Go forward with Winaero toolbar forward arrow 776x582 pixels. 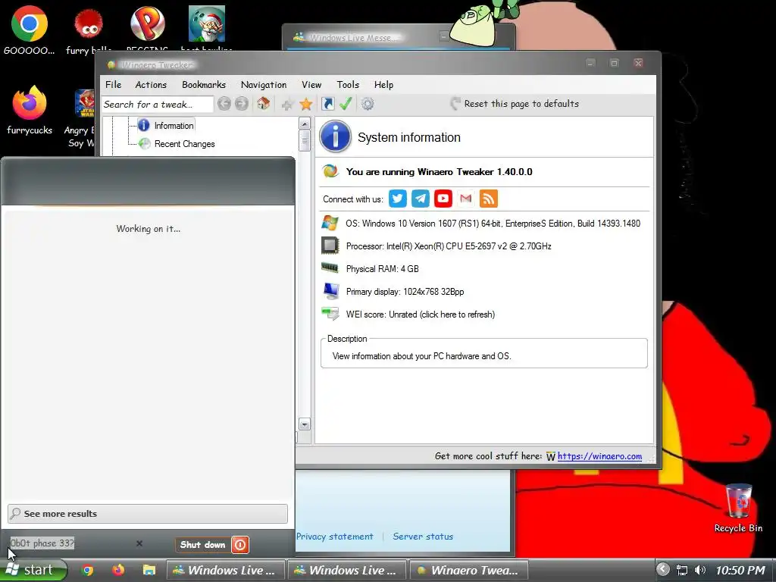pyautogui.click(x=242, y=104)
